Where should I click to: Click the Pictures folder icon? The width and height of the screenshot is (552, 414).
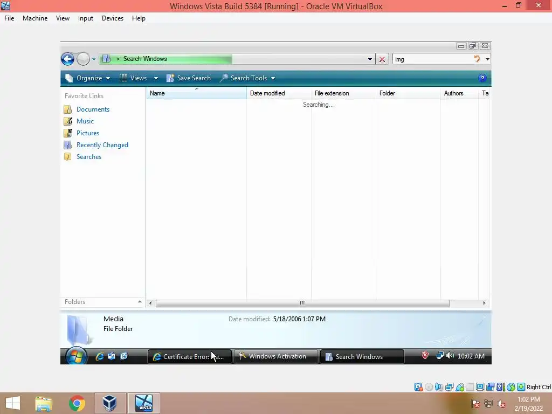67,133
